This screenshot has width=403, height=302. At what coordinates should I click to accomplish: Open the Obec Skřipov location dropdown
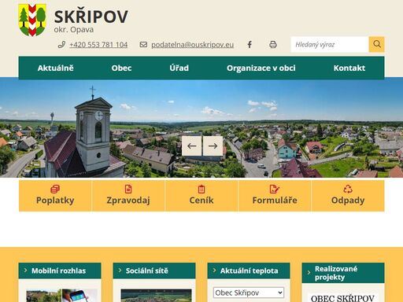pyautogui.click(x=249, y=293)
